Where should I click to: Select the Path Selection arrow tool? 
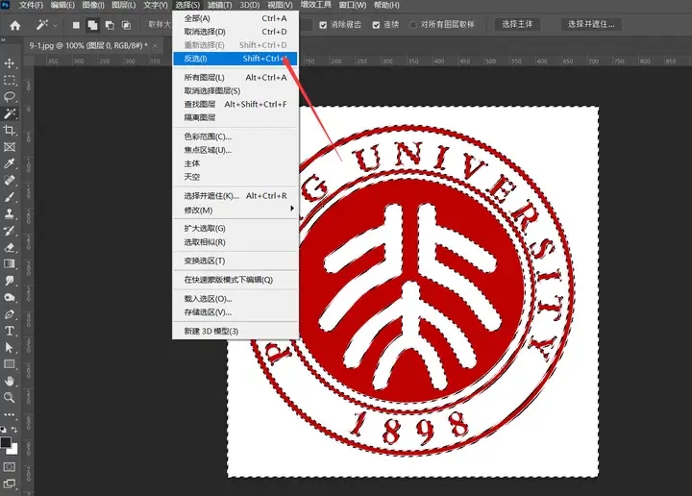10,348
